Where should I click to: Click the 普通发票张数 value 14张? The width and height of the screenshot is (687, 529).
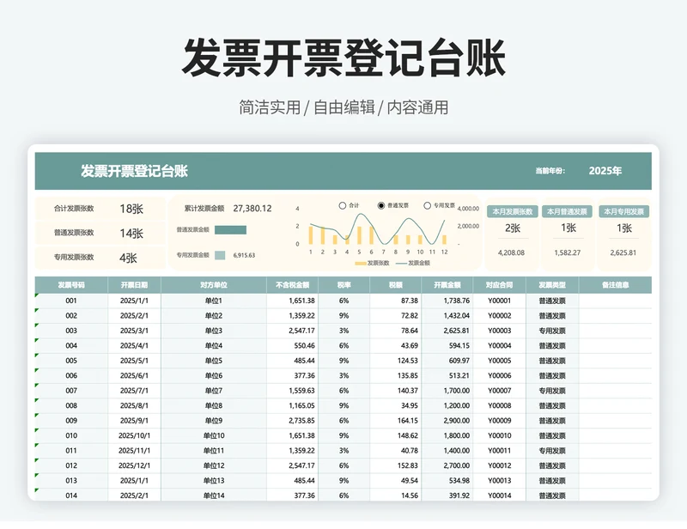[131, 234]
